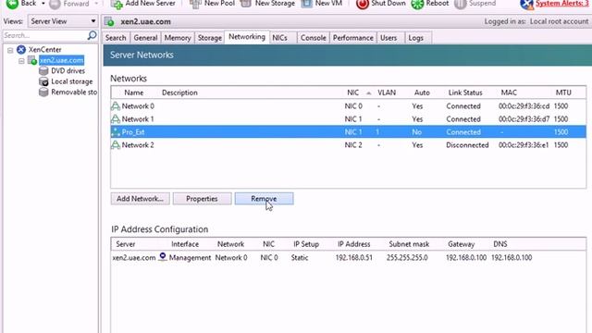Image resolution: width=592 pixels, height=333 pixels.
Task: Select Local storage in tree
Action: click(x=72, y=81)
